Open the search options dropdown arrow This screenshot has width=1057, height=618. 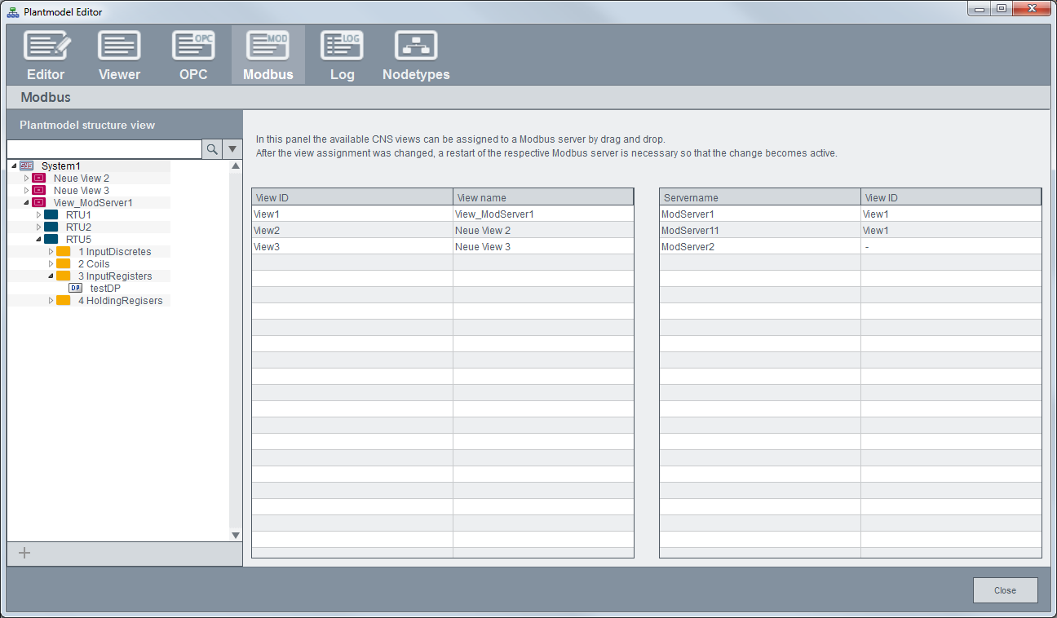[x=232, y=149]
